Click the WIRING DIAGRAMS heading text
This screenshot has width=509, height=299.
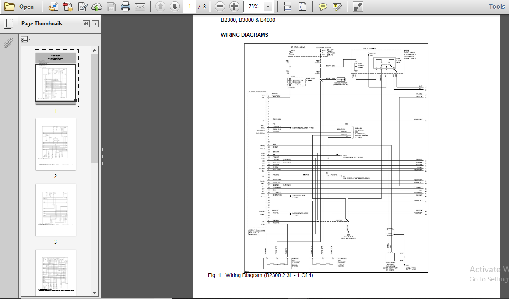click(x=245, y=35)
